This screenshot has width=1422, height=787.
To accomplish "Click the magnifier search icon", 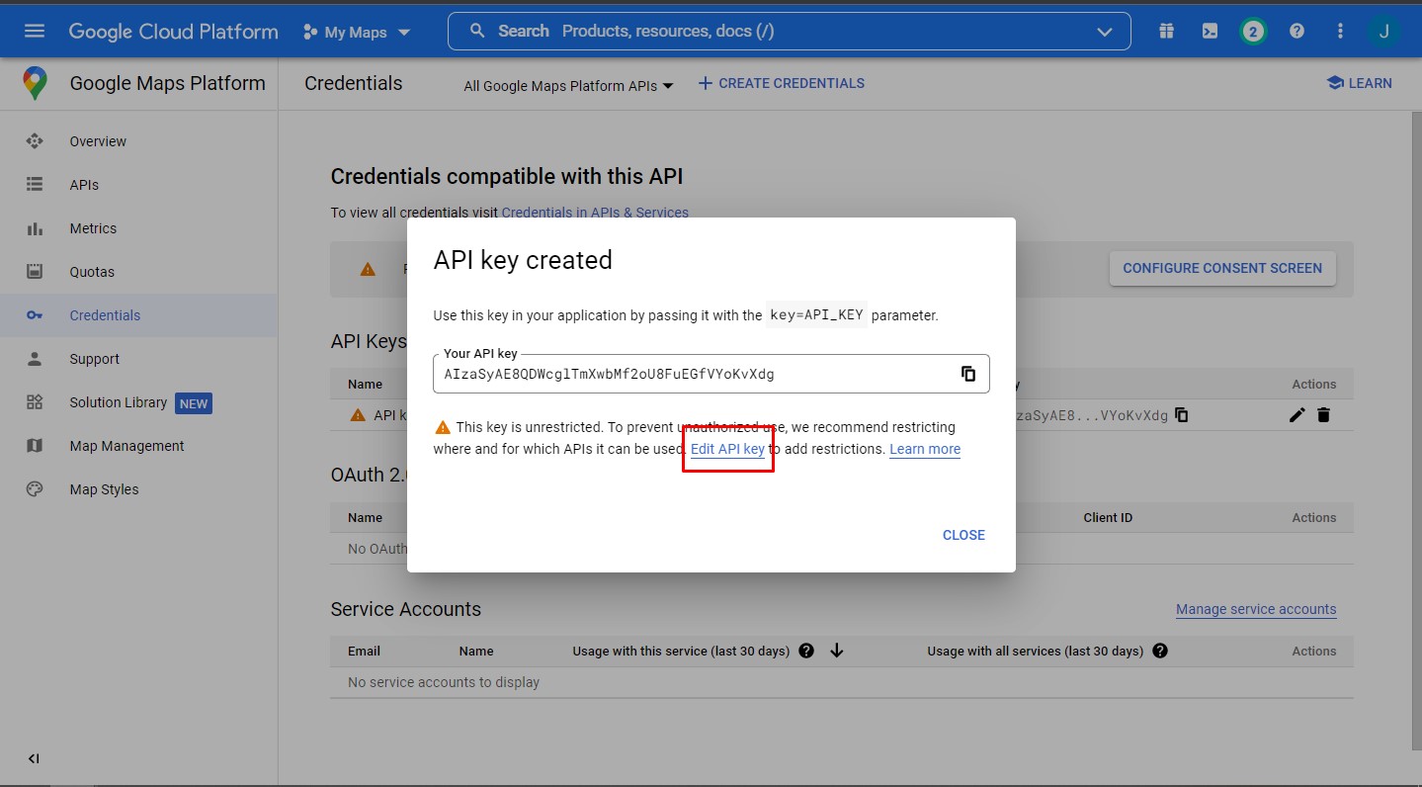I will (x=477, y=31).
